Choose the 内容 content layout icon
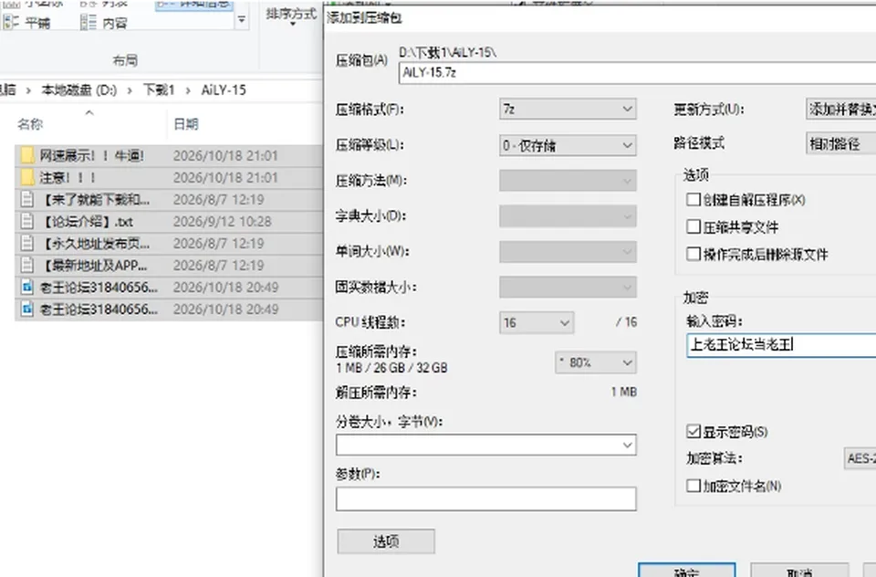 89,22
